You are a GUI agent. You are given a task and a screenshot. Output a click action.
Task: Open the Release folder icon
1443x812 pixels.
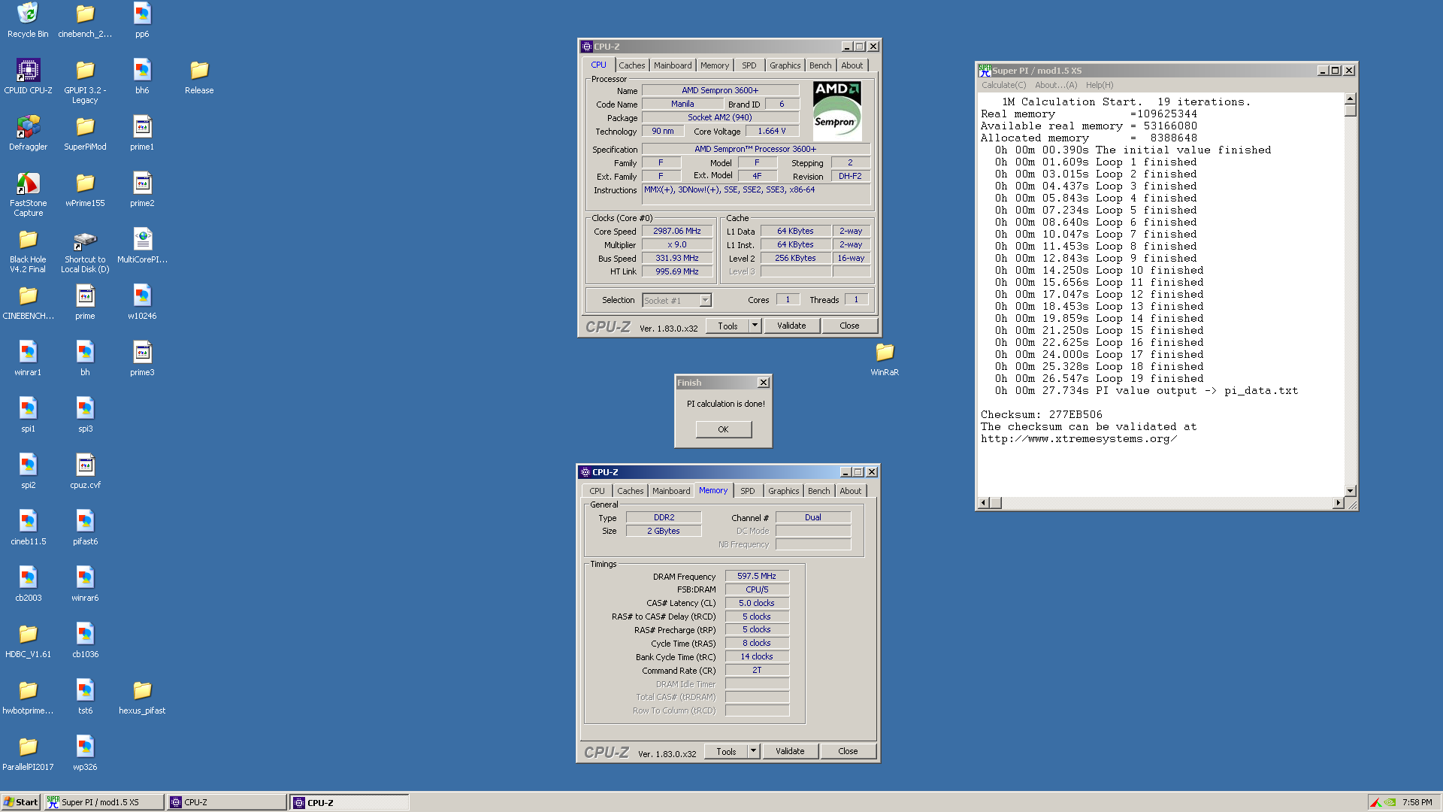coord(199,77)
